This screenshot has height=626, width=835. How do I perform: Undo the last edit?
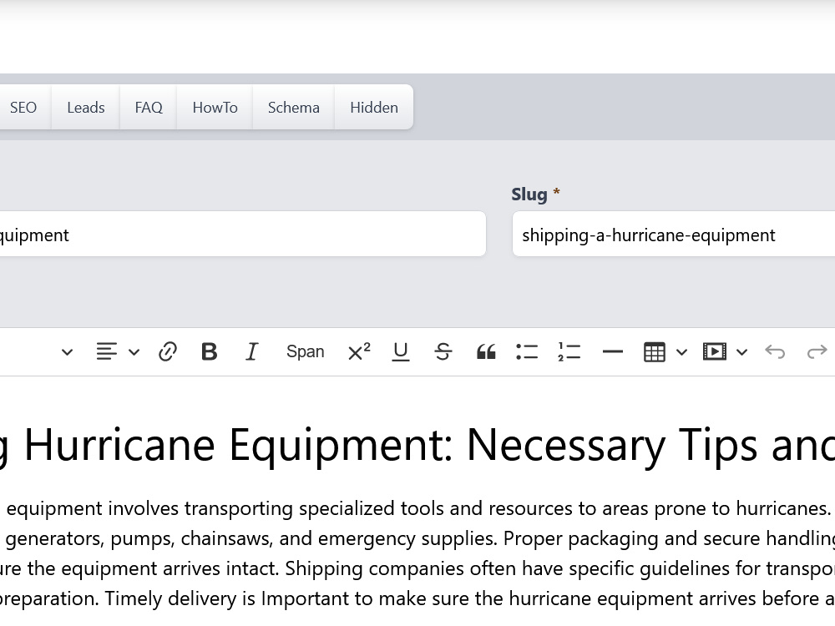pyautogui.click(x=775, y=352)
